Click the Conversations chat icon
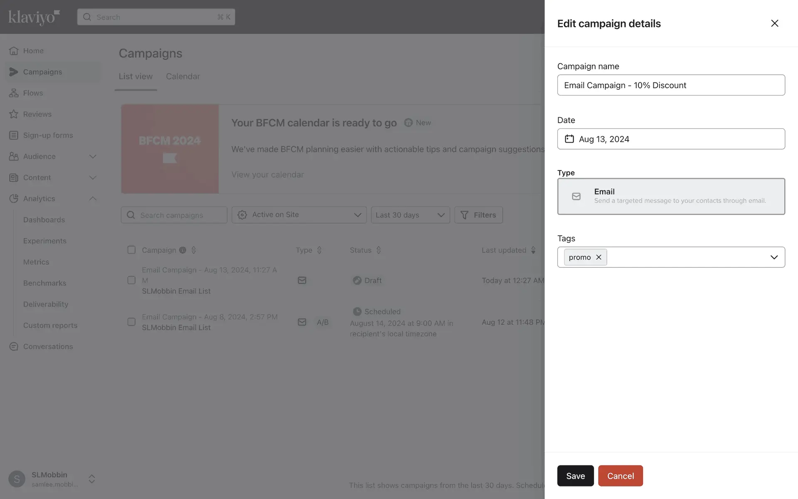Screen dimensions: 798x499 click(x=14, y=346)
